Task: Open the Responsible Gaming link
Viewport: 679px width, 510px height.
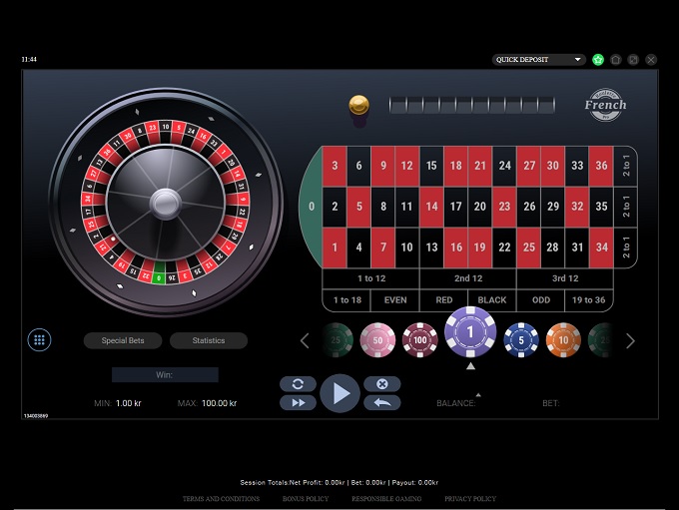Action: pos(386,499)
